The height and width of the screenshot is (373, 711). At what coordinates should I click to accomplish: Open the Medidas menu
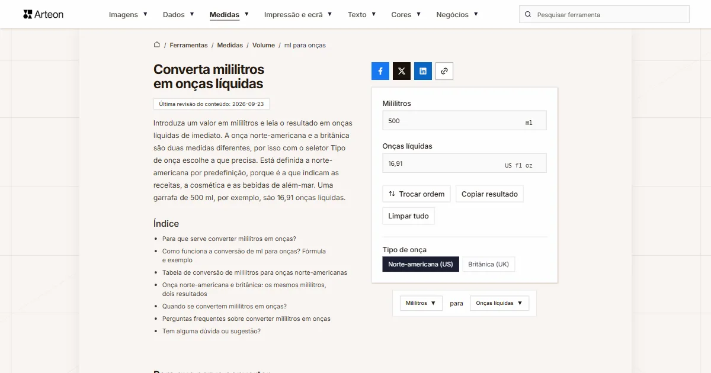click(229, 15)
